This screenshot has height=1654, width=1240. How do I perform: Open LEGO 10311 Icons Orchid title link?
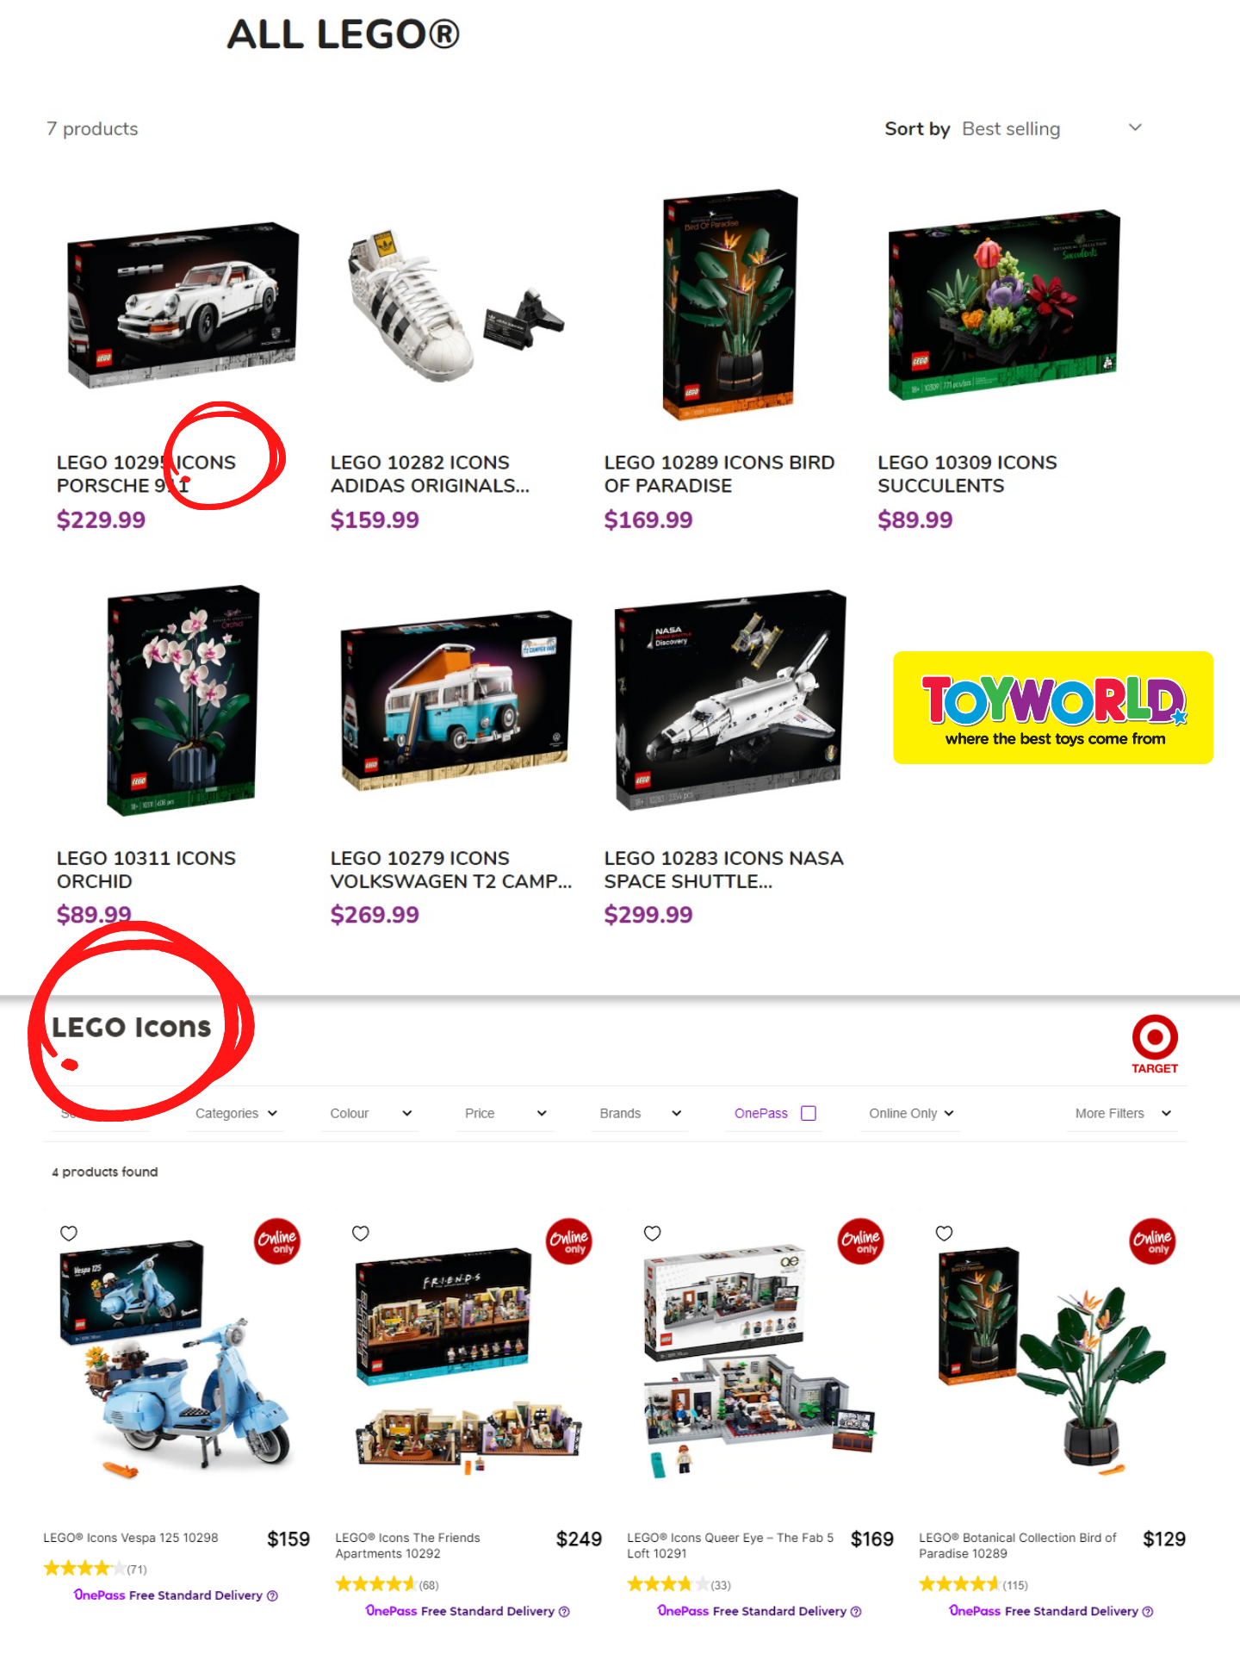pyautogui.click(x=146, y=869)
